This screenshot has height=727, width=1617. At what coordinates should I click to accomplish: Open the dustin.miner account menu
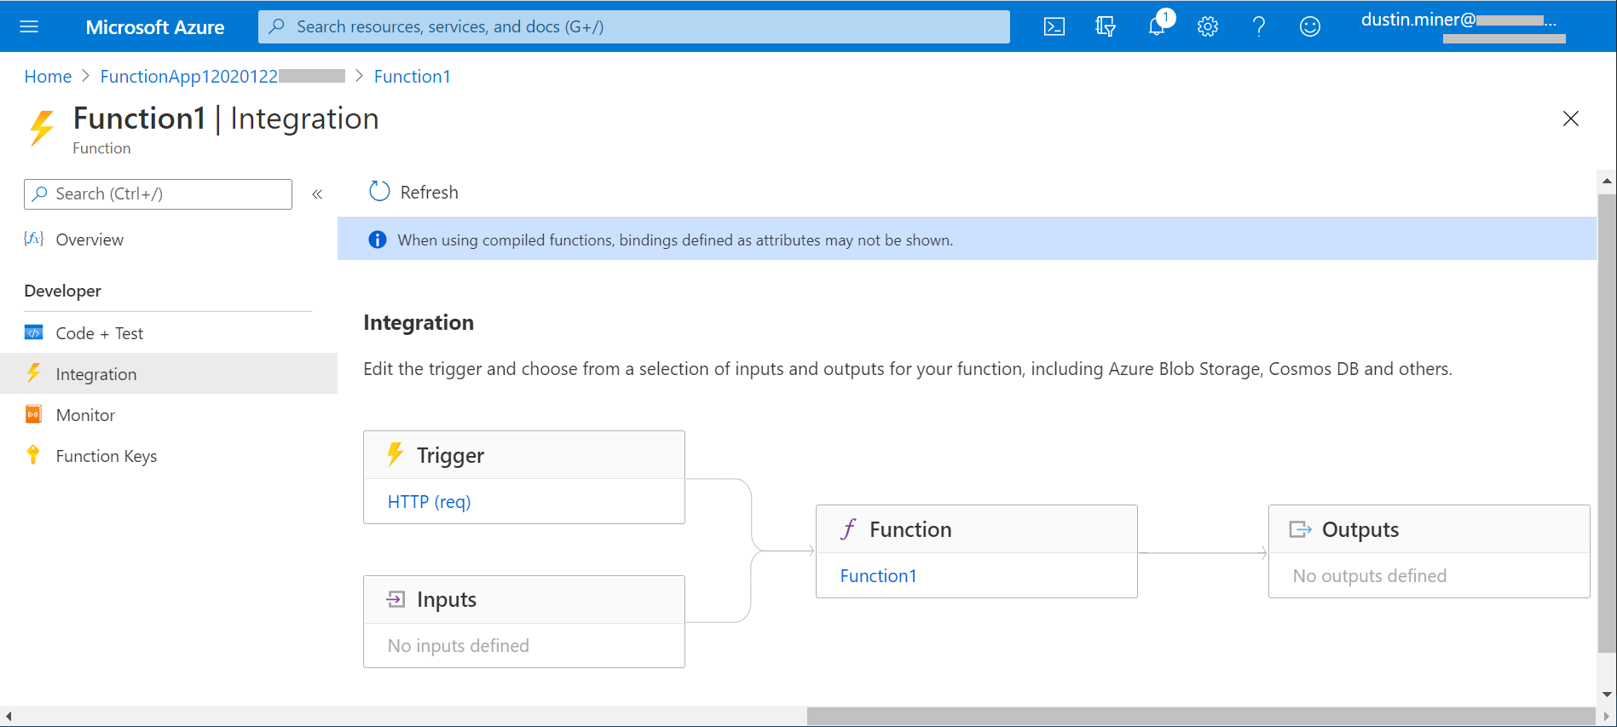(x=1464, y=26)
